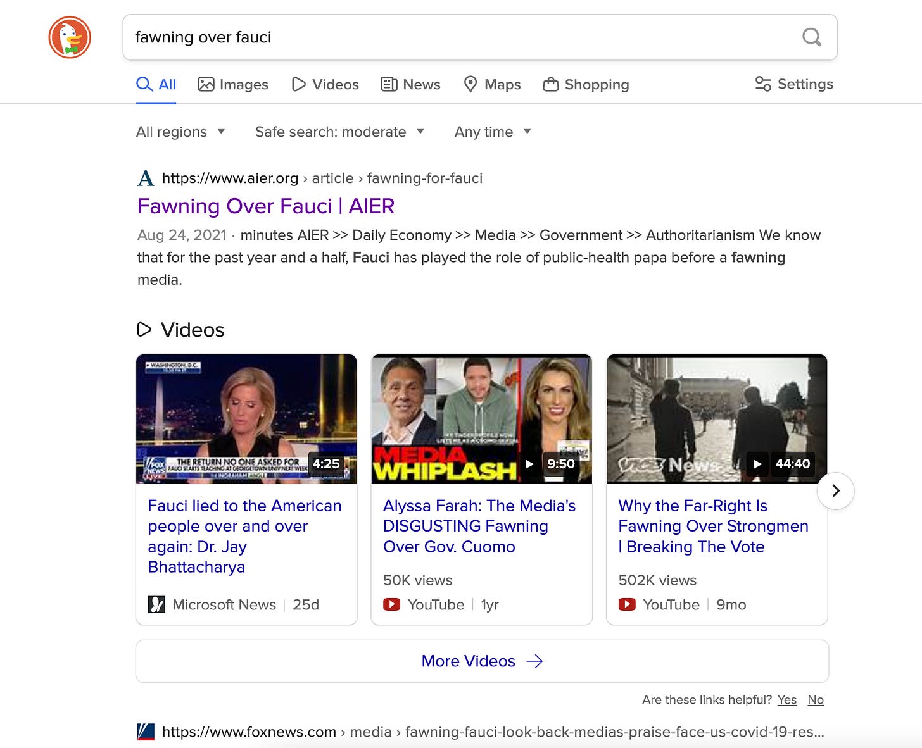
Task: Open the VICE News video thumbnail
Action: [x=717, y=419]
